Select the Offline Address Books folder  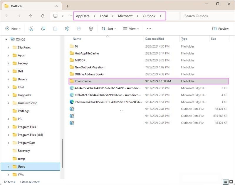(x=149, y=74)
